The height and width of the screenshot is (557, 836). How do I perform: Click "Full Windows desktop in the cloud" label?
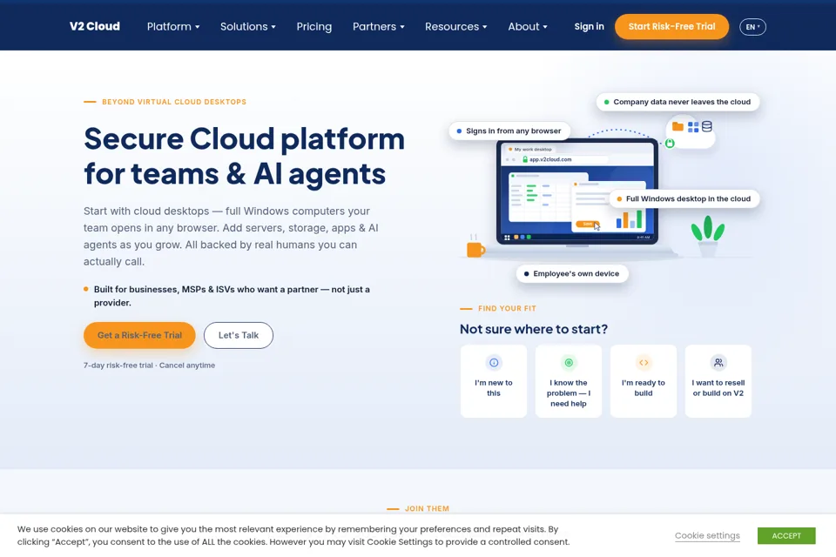[x=684, y=198]
